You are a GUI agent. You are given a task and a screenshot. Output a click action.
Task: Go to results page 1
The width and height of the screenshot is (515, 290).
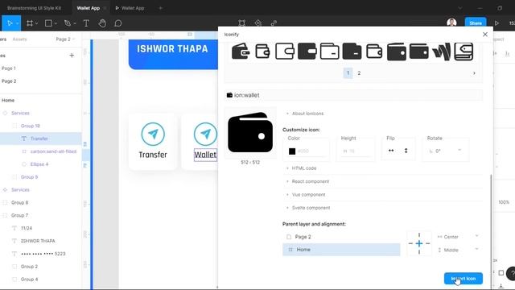coord(348,73)
